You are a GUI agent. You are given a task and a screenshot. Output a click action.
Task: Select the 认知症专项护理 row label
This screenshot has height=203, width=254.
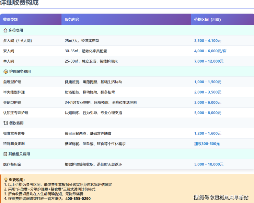point(15,113)
